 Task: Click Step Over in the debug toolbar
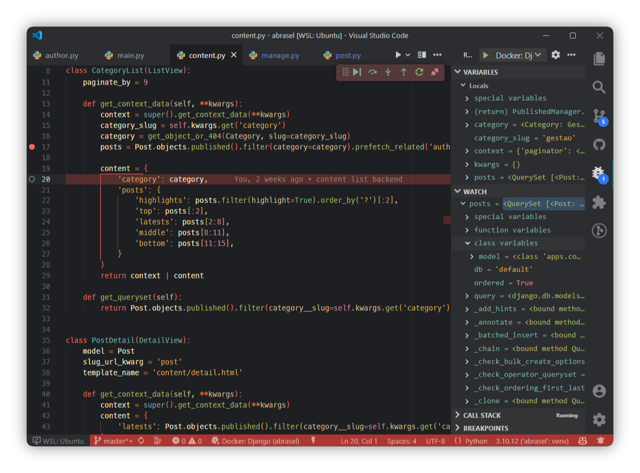pos(373,72)
